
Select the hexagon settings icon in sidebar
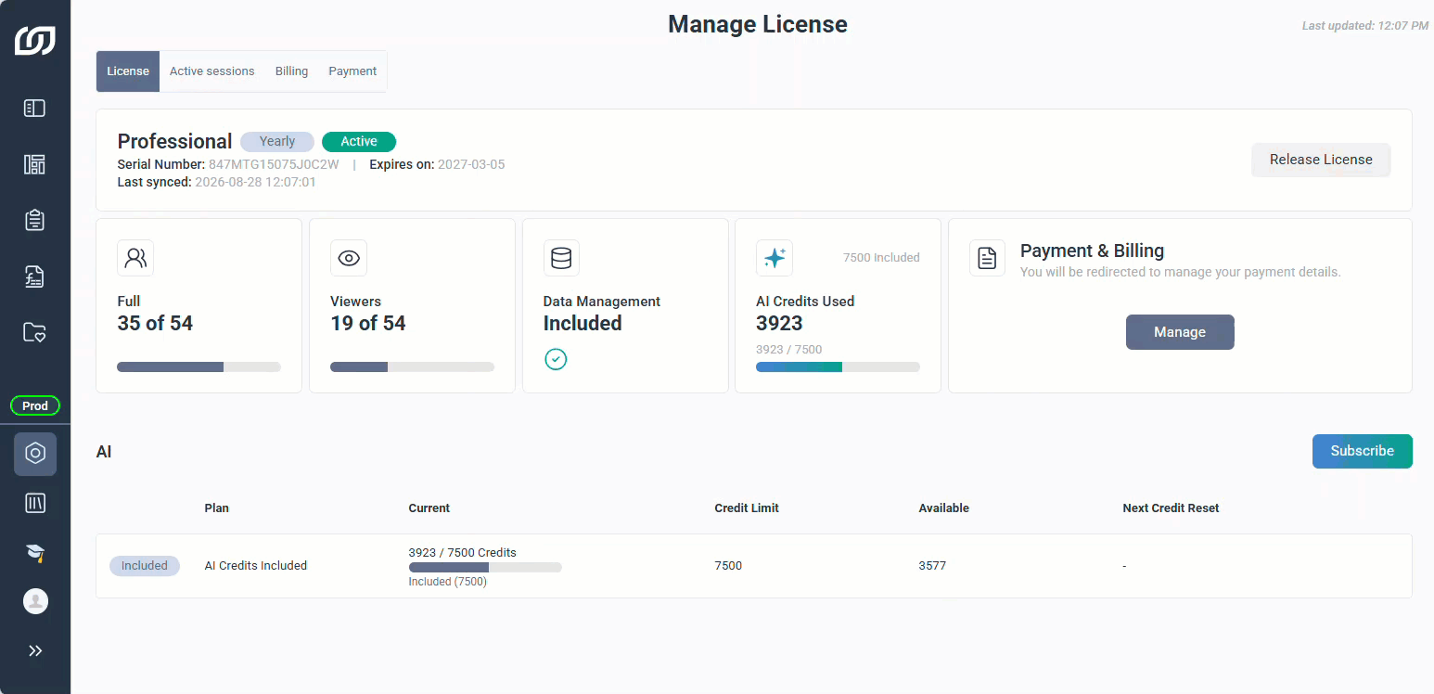[35, 454]
